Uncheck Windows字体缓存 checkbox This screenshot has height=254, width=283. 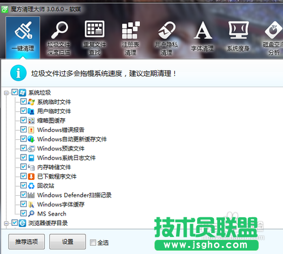[x=23, y=204]
